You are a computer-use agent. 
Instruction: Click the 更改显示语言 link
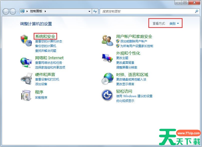[125, 84]
